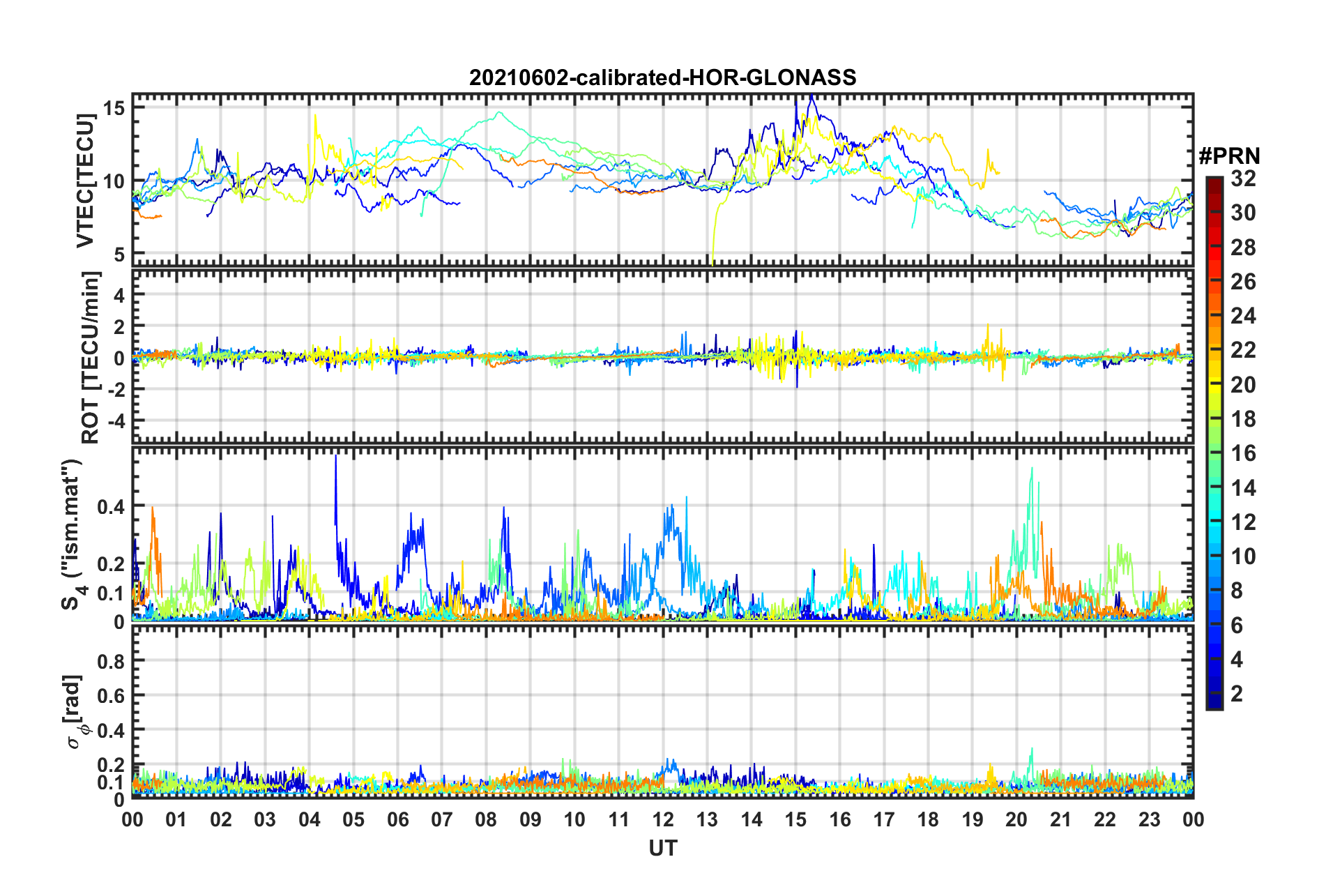Click inside the VTEC plot panel
Viewport: 1326px width, 887px height.
(662, 180)
